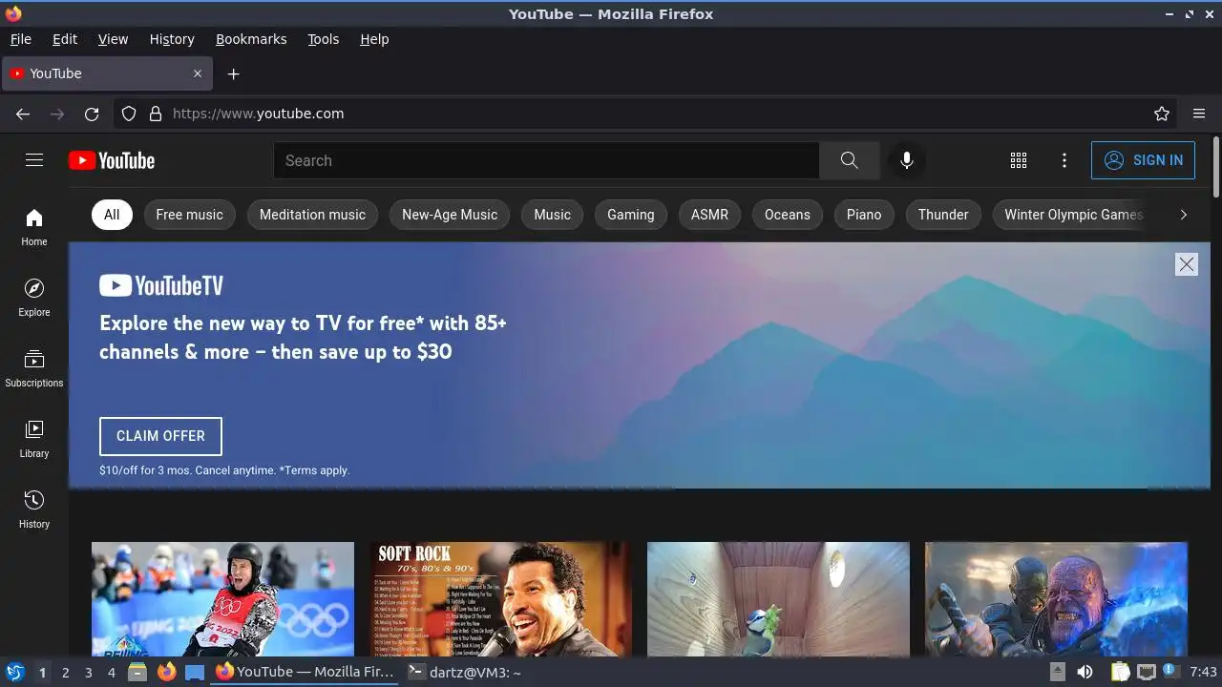
Task: Select the Piano chip
Action: (x=864, y=215)
